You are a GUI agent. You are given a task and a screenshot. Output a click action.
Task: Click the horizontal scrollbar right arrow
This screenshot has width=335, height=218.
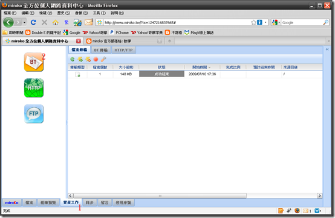[319, 196]
